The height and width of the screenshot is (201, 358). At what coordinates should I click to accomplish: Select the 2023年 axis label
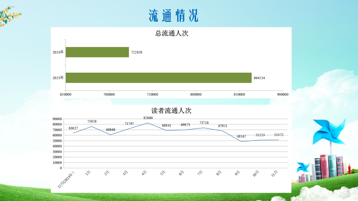pos(58,78)
